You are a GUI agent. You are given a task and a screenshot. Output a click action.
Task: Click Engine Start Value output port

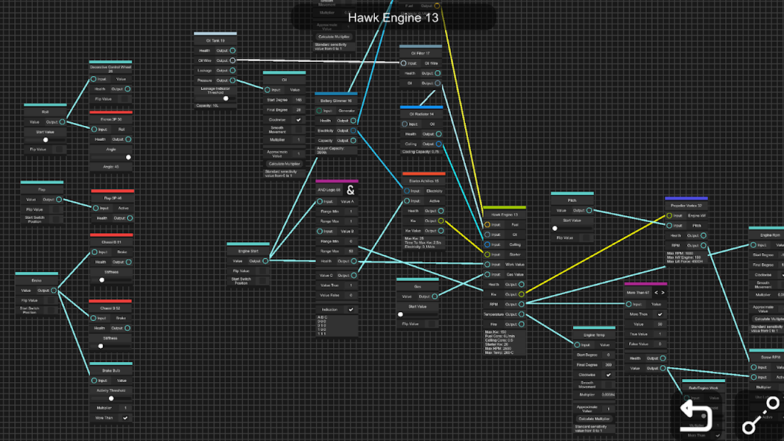pyautogui.click(x=266, y=261)
